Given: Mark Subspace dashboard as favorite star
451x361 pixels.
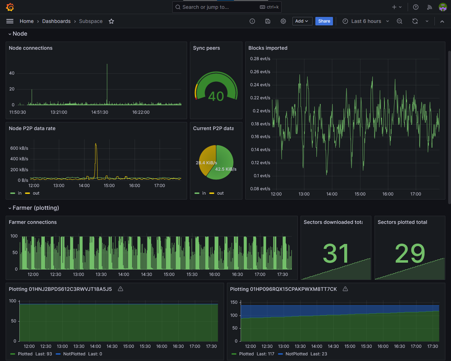Looking at the screenshot, I should [x=111, y=21].
